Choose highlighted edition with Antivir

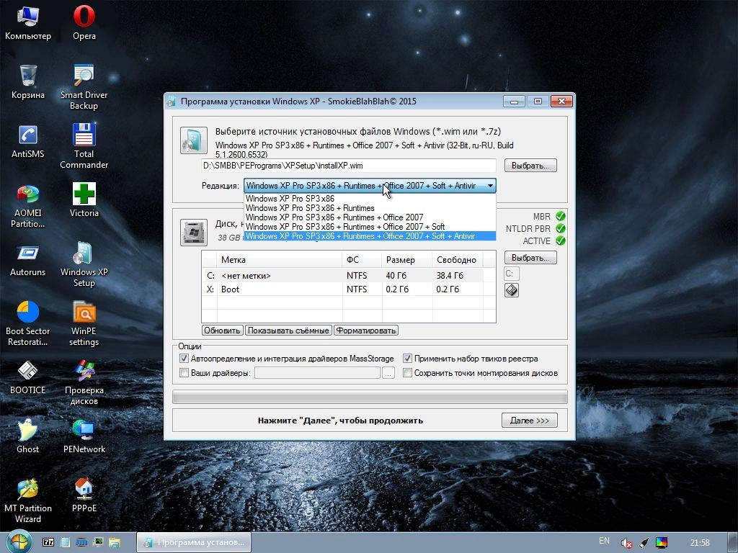pos(370,236)
